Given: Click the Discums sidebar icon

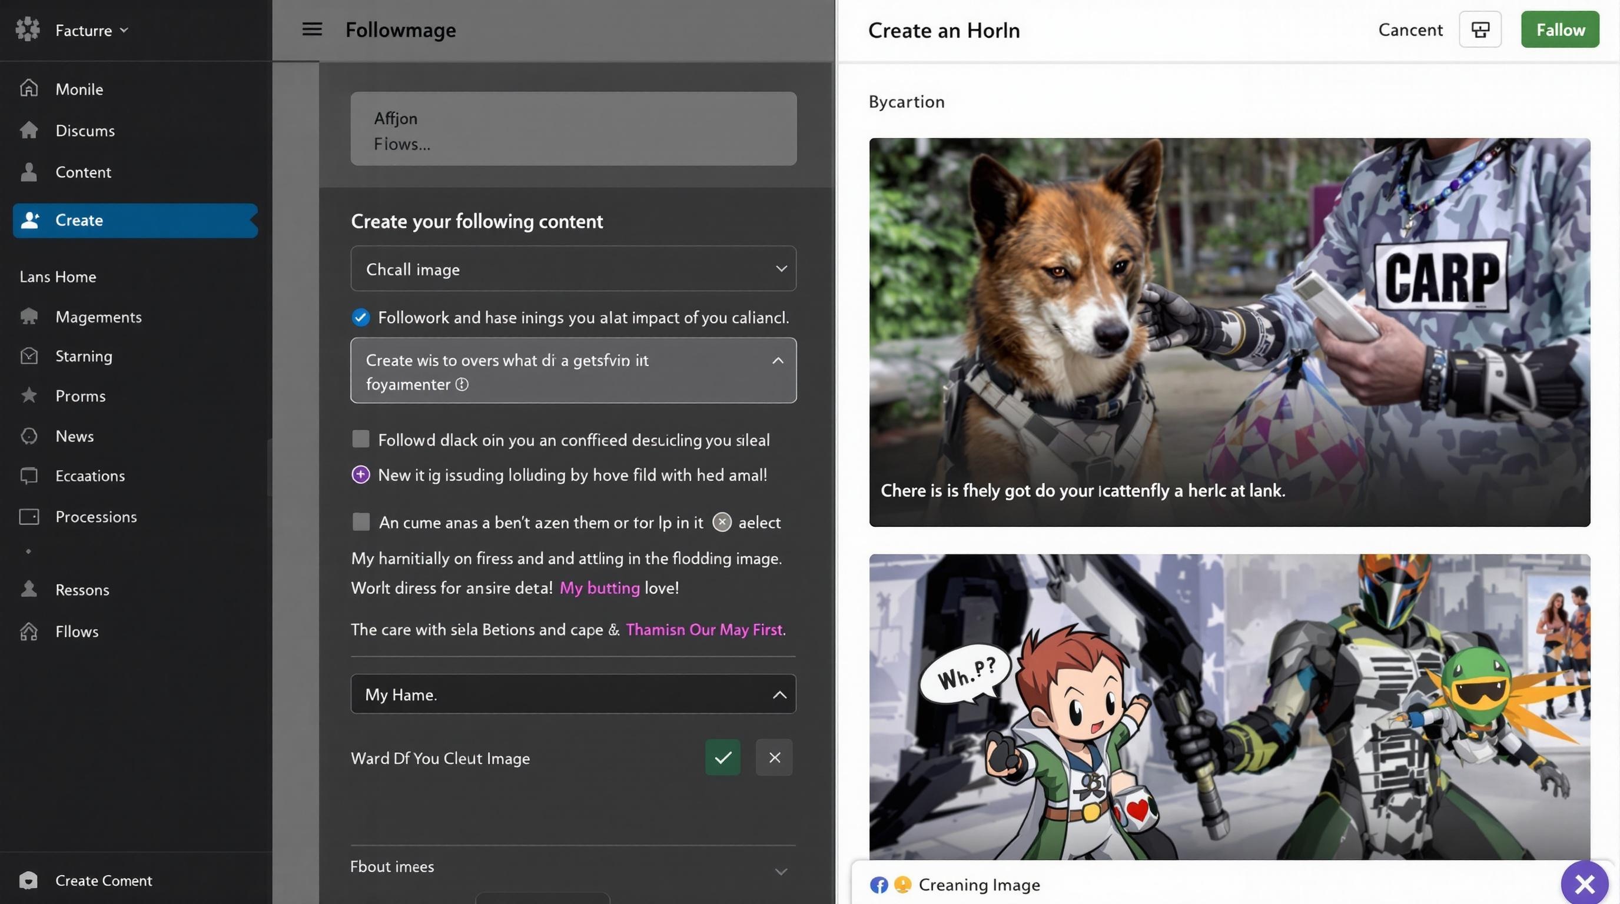Looking at the screenshot, I should pos(29,129).
